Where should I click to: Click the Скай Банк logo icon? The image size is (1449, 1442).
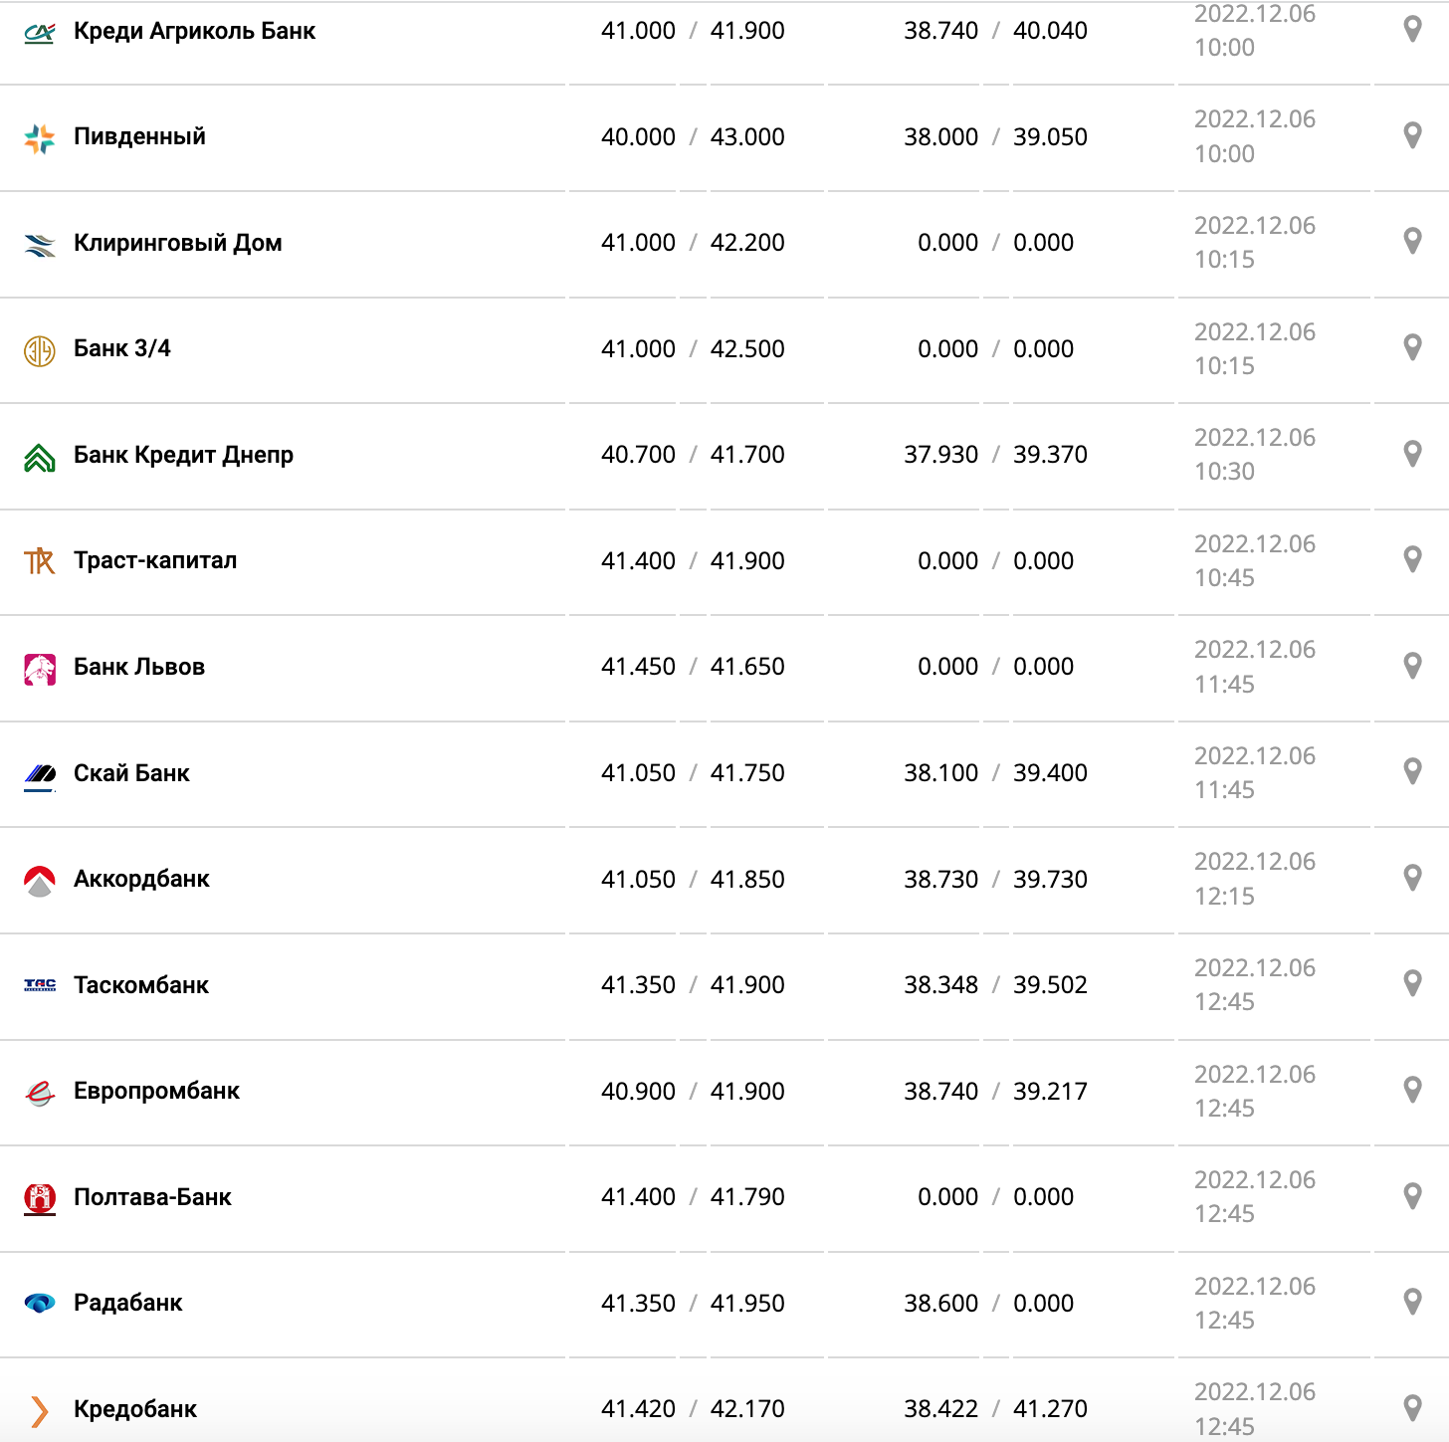pyautogui.click(x=40, y=774)
